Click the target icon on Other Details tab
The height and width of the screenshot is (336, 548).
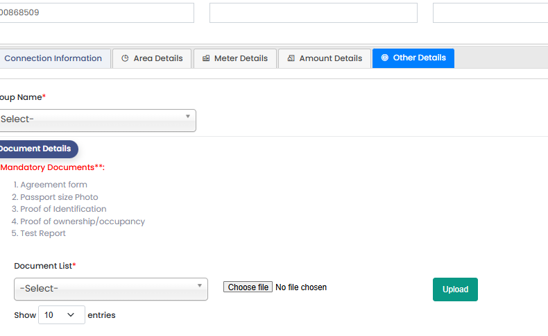click(385, 58)
